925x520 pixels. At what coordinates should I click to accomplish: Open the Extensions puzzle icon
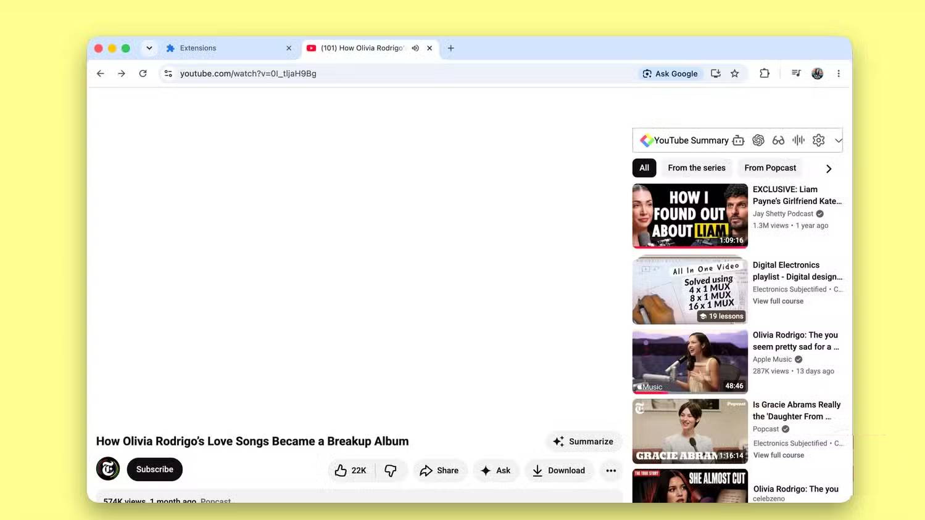pos(765,73)
